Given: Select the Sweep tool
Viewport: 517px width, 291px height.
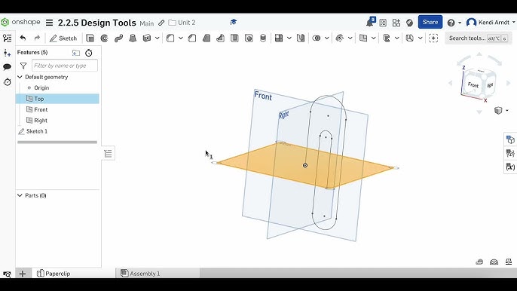Looking at the screenshot, I should [118, 38].
